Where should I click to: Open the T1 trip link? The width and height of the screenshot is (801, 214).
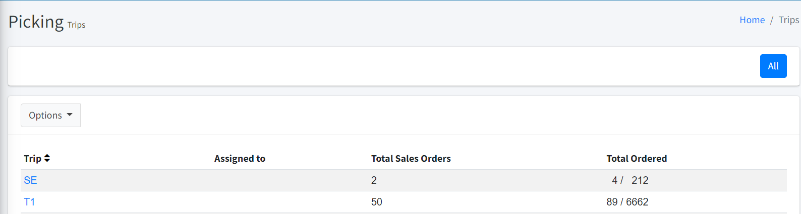point(29,202)
